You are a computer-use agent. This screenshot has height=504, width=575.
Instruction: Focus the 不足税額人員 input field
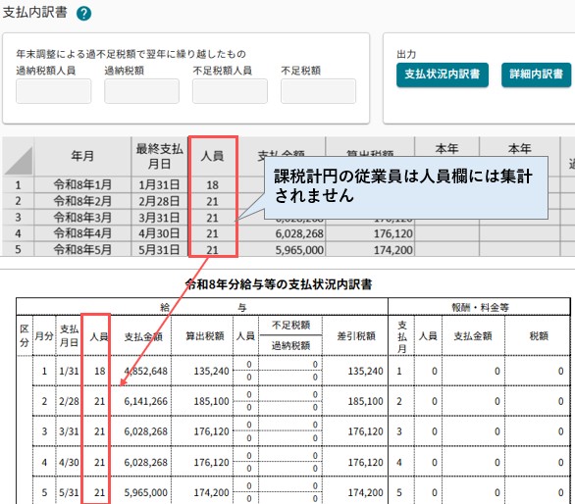230,91
